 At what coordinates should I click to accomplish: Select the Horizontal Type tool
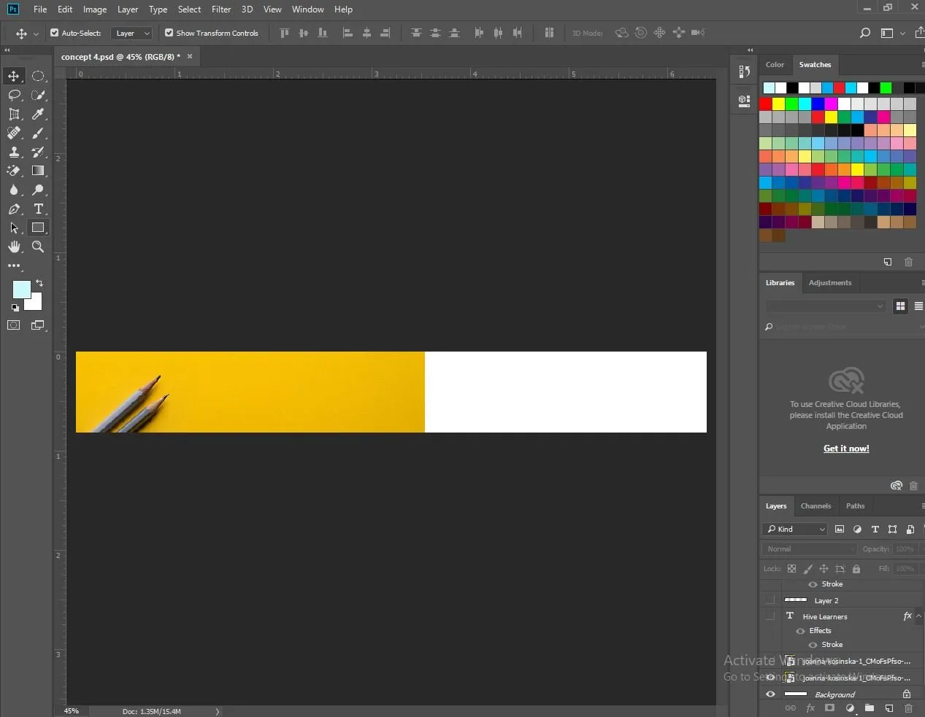point(38,209)
